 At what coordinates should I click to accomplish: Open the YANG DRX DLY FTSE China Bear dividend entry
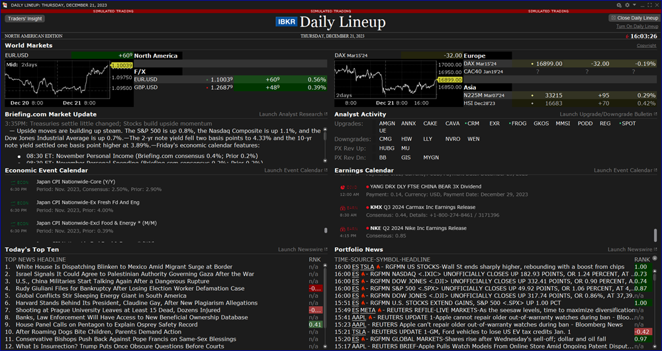pyautogui.click(x=426, y=186)
